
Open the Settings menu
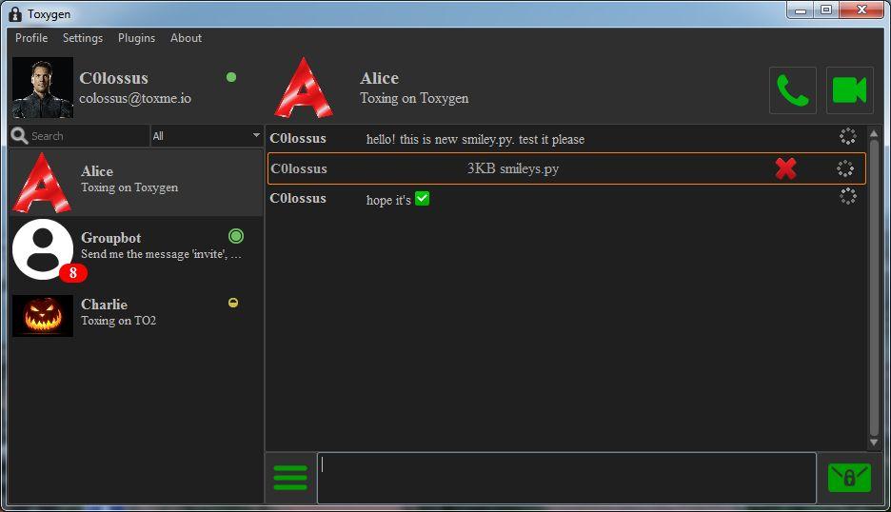(83, 38)
